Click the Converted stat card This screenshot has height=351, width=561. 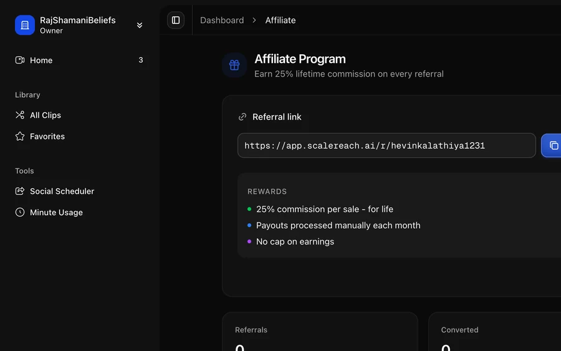click(494, 332)
